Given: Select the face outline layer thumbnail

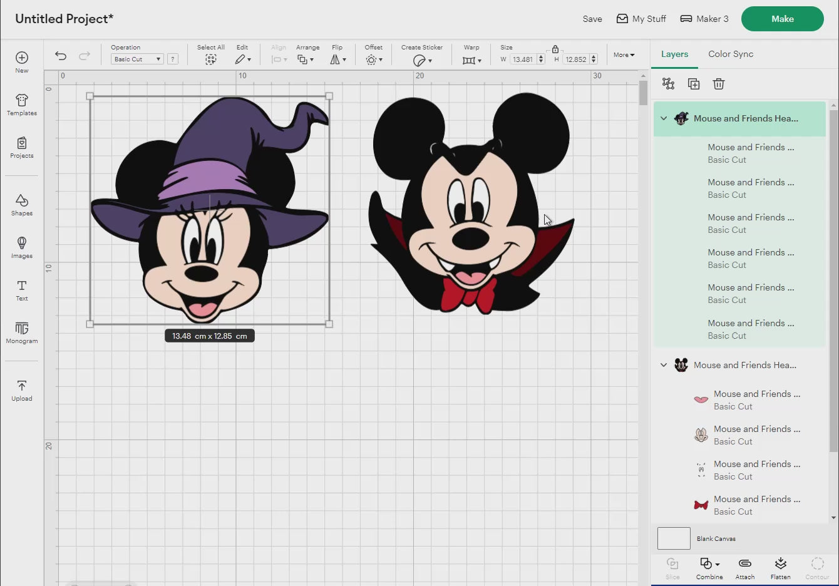Looking at the screenshot, I should click(701, 434).
